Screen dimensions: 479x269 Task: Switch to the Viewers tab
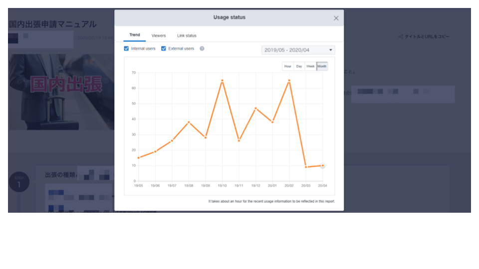click(x=159, y=36)
